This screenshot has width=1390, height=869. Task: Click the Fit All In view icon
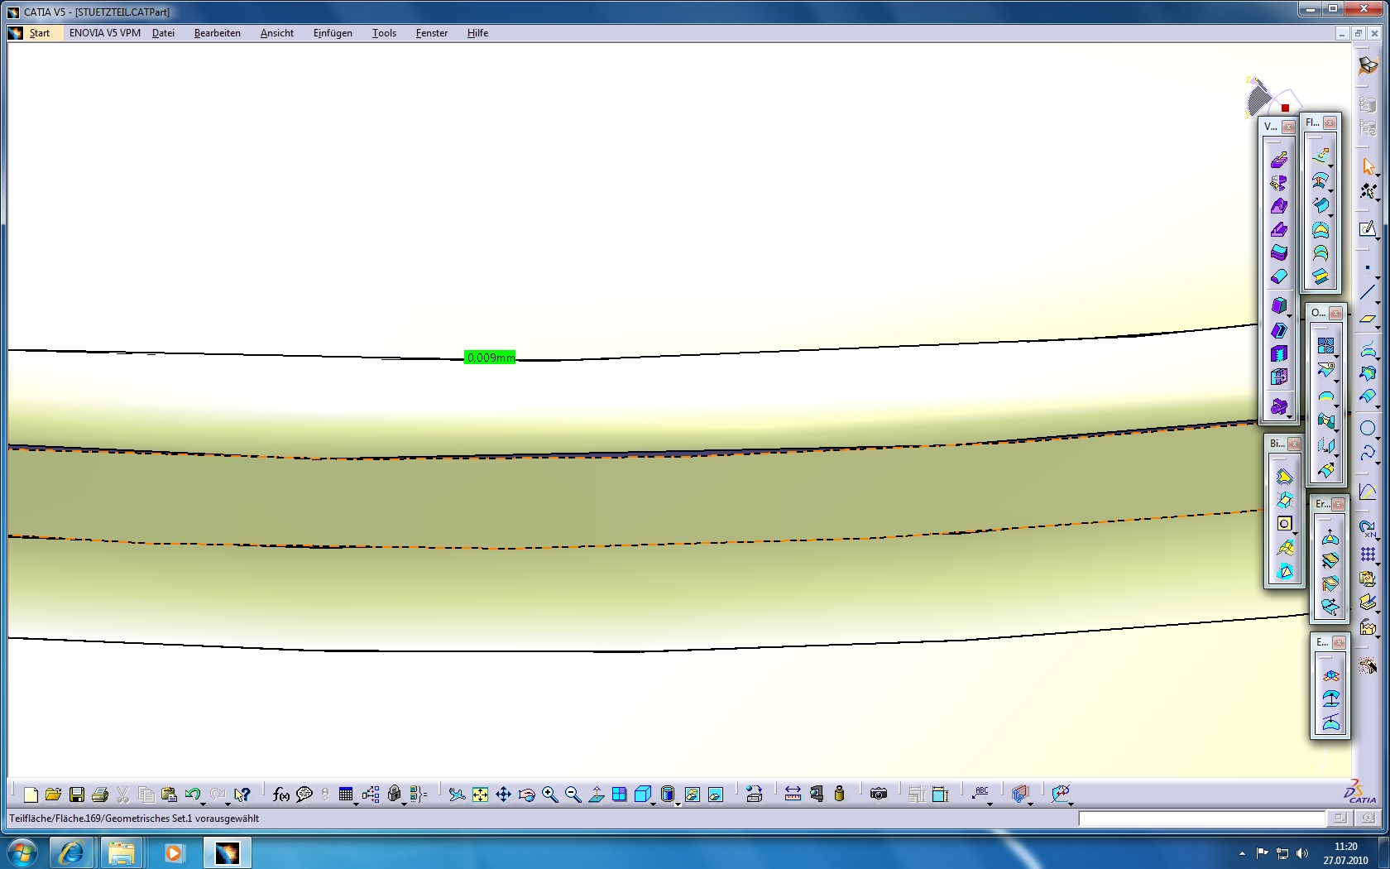[x=480, y=795]
